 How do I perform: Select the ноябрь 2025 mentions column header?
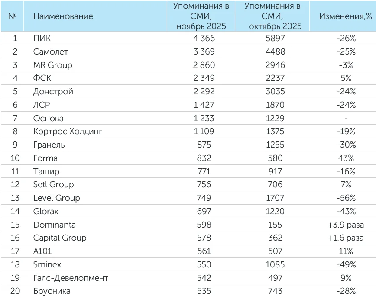[x=201, y=16]
